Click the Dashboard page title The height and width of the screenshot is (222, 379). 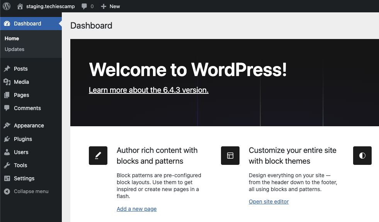pos(91,25)
